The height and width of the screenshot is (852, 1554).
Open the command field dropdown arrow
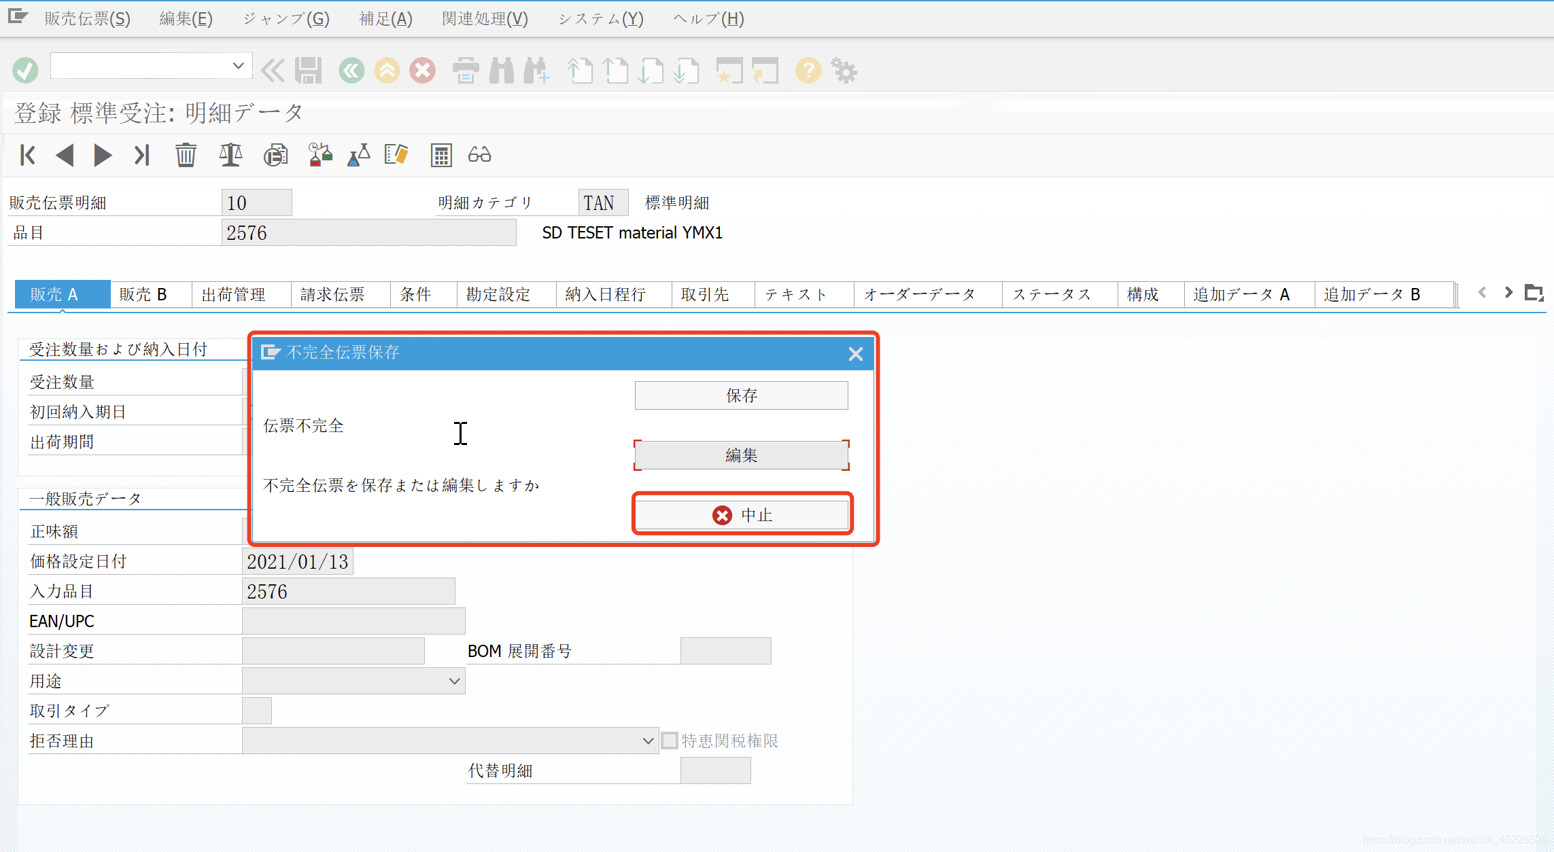coord(238,66)
